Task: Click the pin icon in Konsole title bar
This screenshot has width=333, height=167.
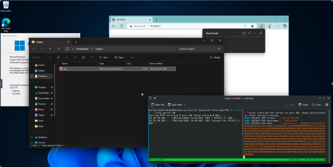Action: 155,98
